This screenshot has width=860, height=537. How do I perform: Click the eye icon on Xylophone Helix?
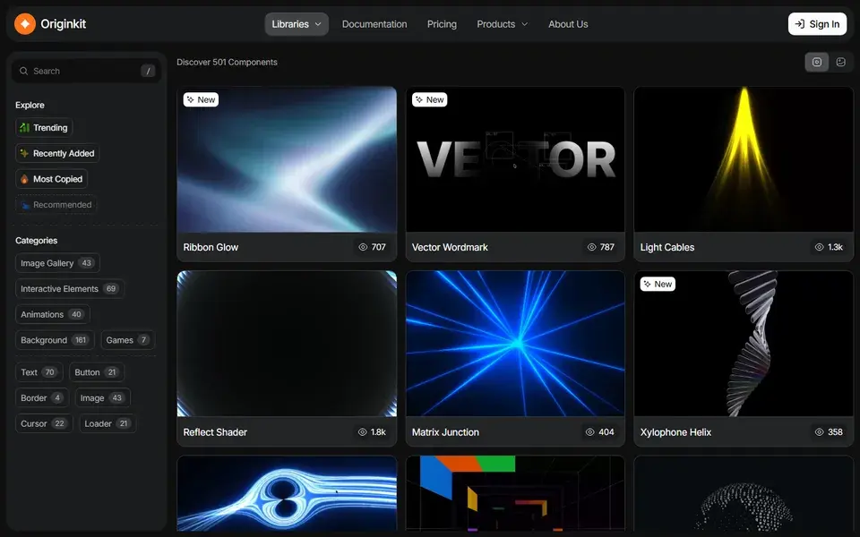click(819, 431)
